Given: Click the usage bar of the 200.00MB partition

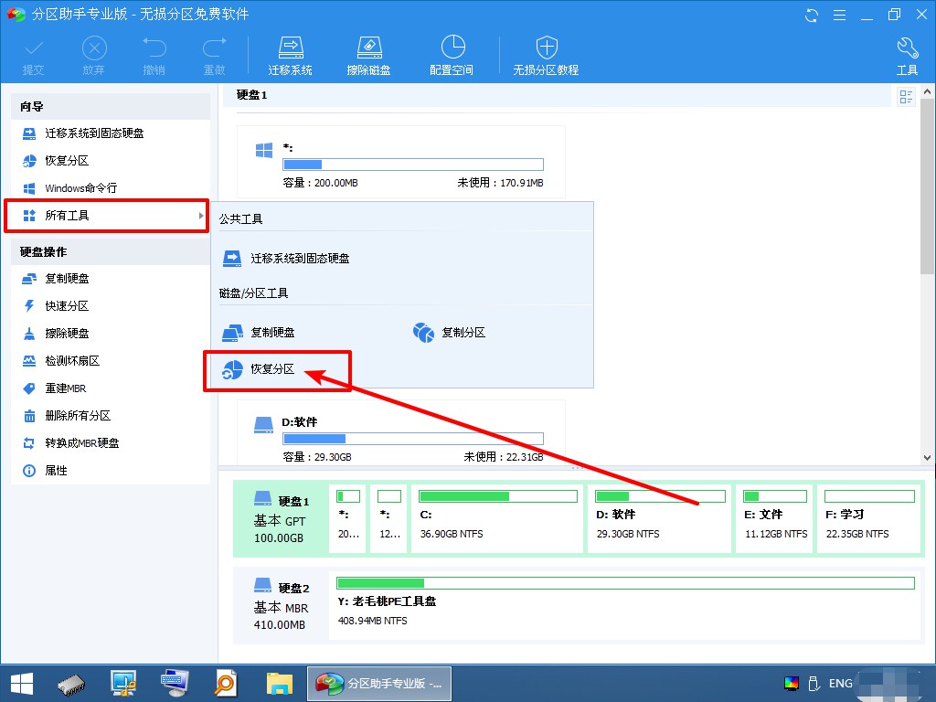Looking at the screenshot, I should point(413,165).
